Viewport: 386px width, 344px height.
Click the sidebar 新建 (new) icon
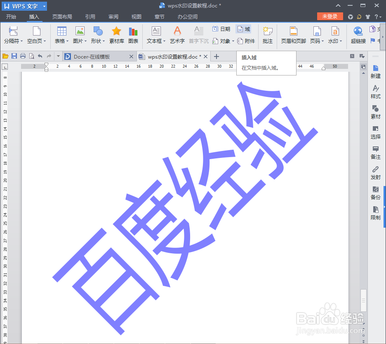click(x=375, y=72)
